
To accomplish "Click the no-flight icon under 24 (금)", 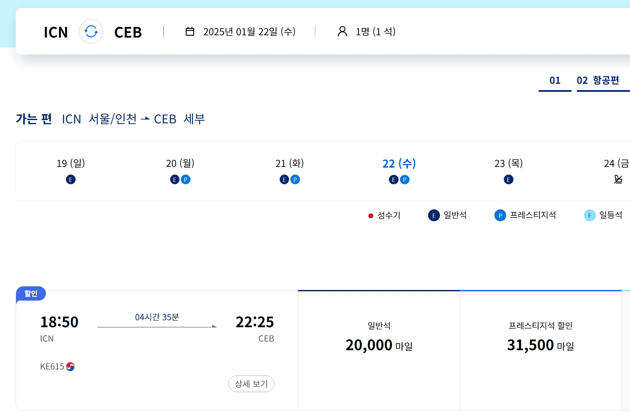I will (618, 180).
